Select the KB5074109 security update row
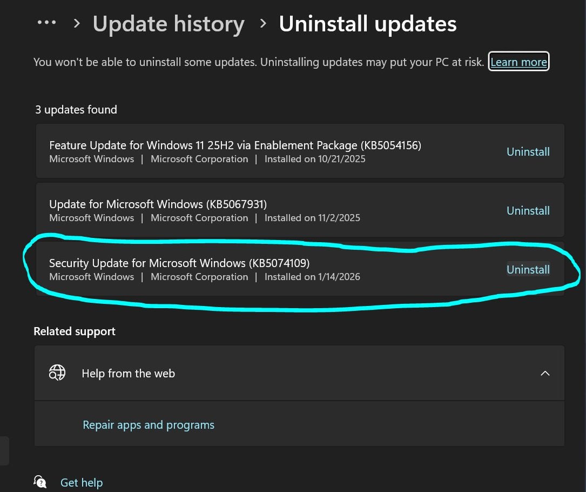The height and width of the screenshot is (492, 586). [x=243, y=269]
